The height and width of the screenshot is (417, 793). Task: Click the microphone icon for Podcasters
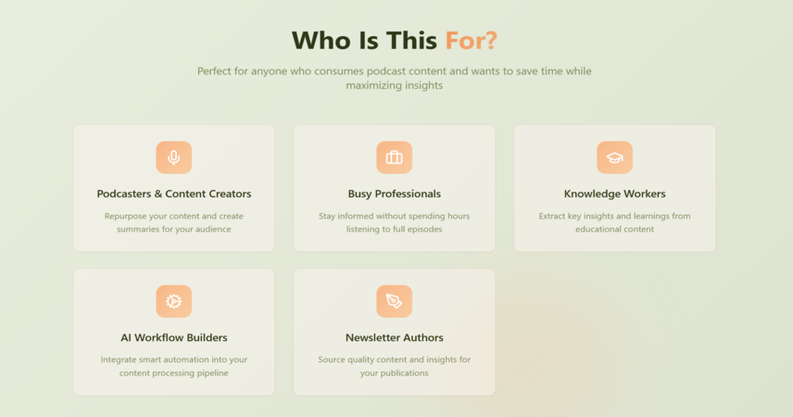(x=173, y=158)
